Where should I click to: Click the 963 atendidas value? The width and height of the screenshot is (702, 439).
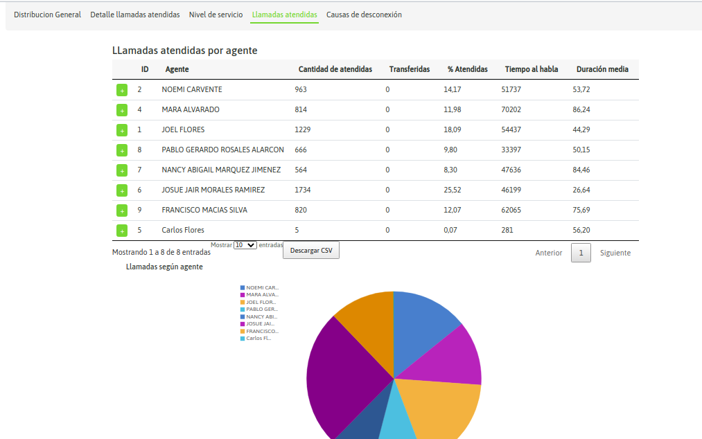(301, 89)
